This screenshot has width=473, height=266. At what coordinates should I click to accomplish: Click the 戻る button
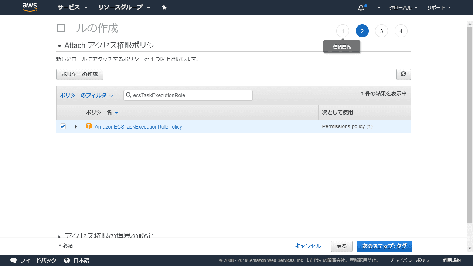(x=341, y=246)
